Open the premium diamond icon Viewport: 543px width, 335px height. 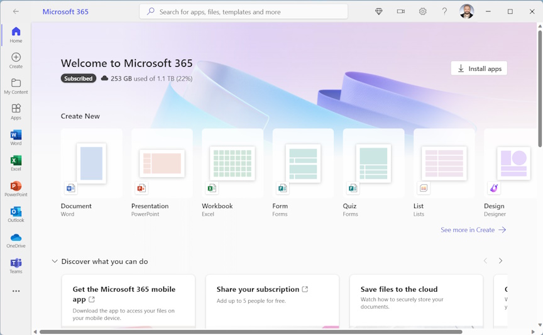tap(379, 11)
